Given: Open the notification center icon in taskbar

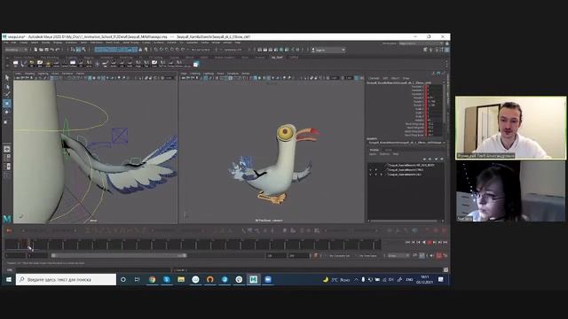Looking at the screenshot, I should coord(441,280).
